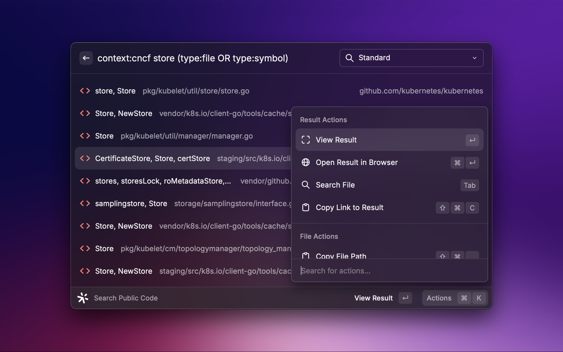Select the Search File action
This screenshot has height=352, width=563.
[x=335, y=185]
